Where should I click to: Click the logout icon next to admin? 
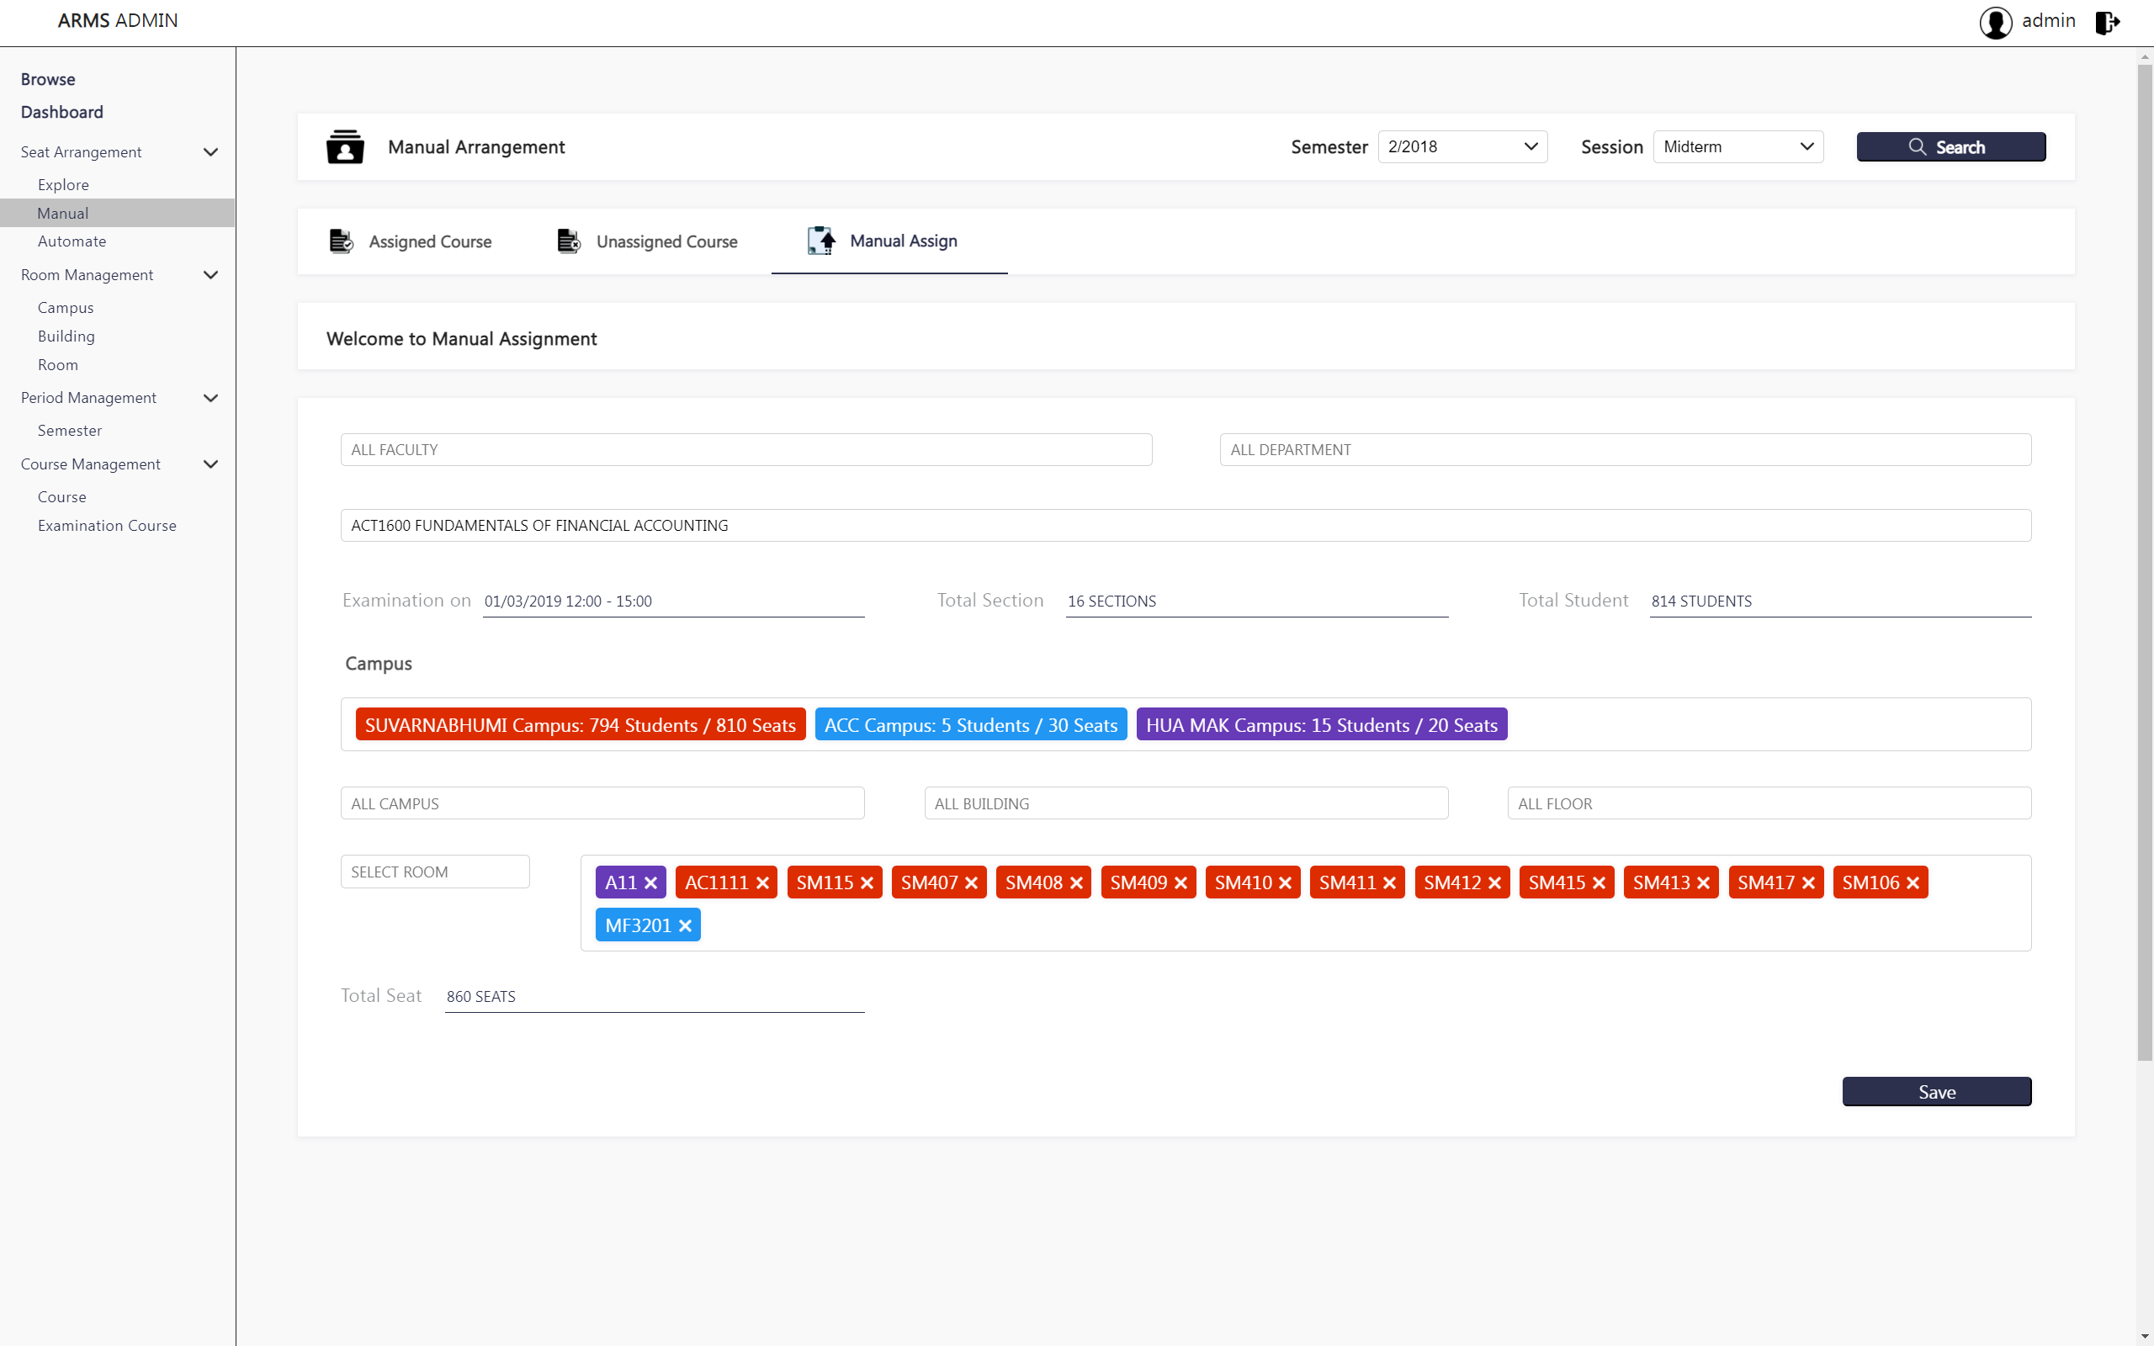tap(2107, 22)
